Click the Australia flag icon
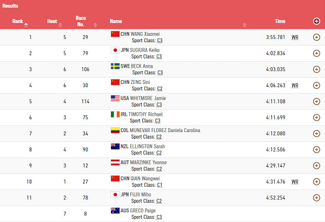Image resolution: width=325 pixels, height=222 pixels. click(115, 210)
